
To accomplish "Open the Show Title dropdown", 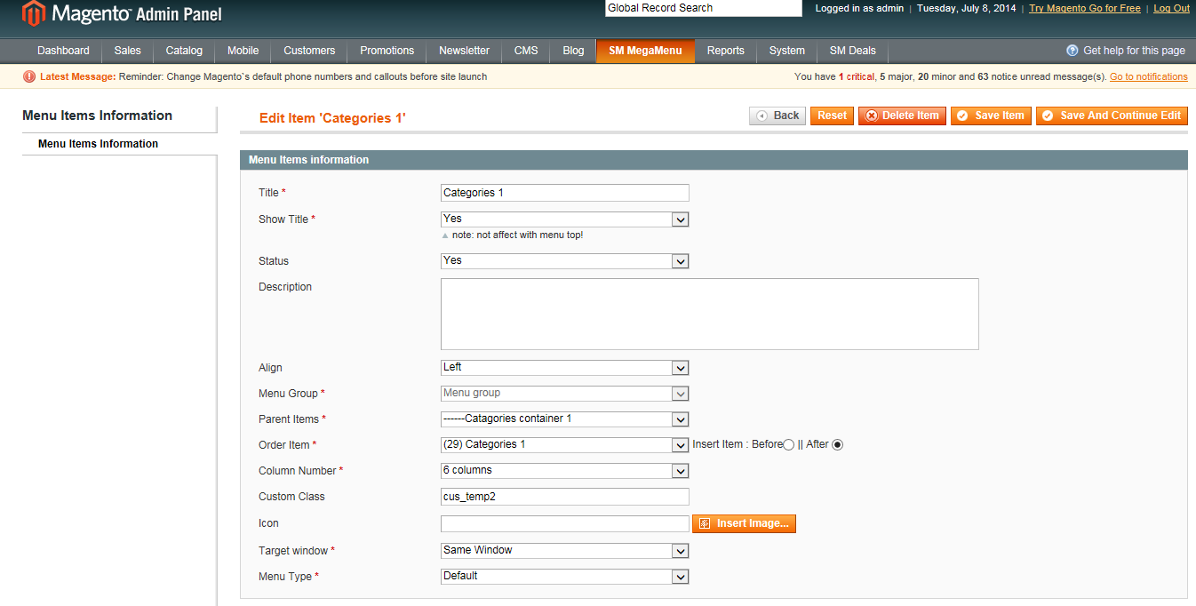I will (x=565, y=219).
